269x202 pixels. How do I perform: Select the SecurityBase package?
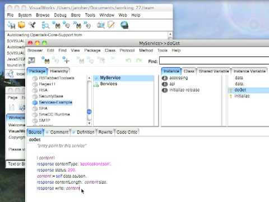click(51, 97)
